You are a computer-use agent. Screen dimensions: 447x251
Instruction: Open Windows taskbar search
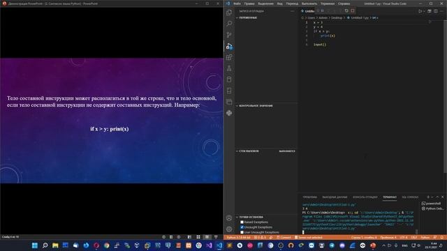pyautogui.click(x=45, y=245)
